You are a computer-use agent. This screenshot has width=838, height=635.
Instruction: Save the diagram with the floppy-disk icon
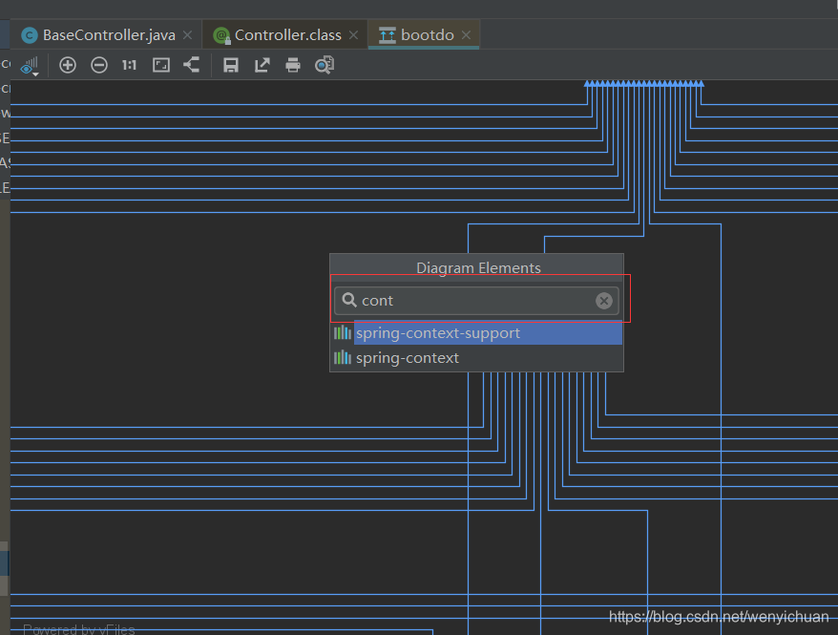[230, 65]
